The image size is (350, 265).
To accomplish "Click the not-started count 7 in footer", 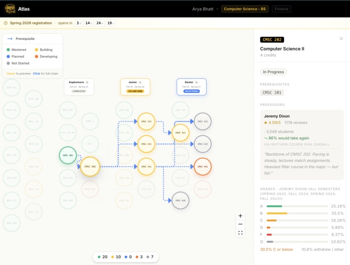I will click(x=150, y=257).
